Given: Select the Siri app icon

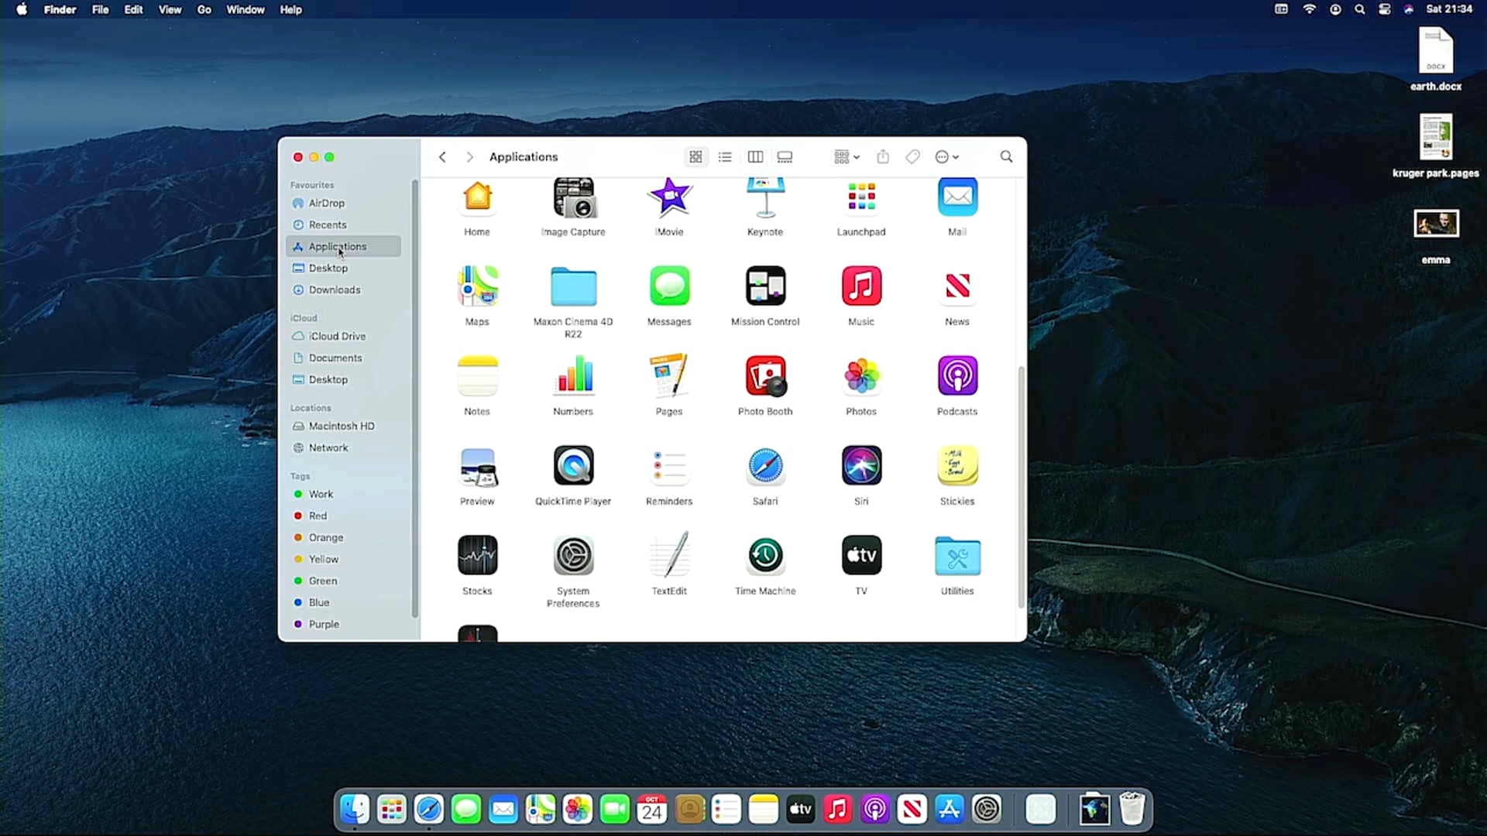Looking at the screenshot, I should tap(861, 466).
